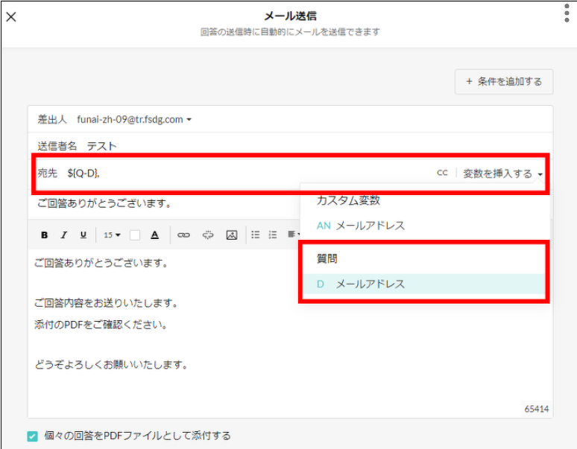The height and width of the screenshot is (449, 577).
Task: Remove link using the unlink icon
Action: pyautogui.click(x=208, y=235)
